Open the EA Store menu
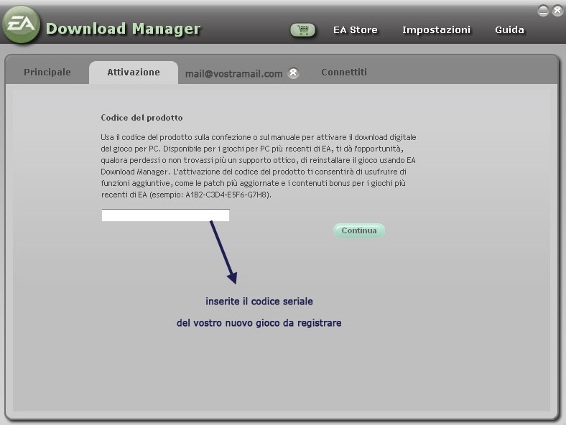Image resolution: width=566 pixels, height=425 pixels. (356, 30)
